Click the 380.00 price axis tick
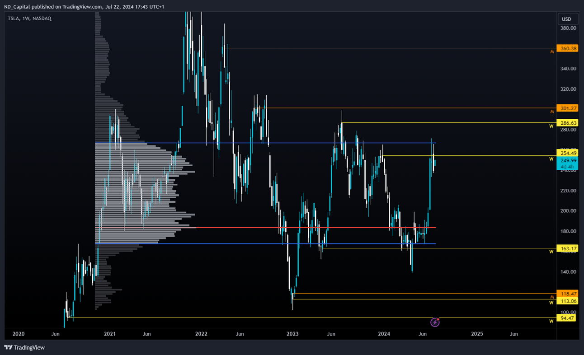584x355 pixels. coord(569,28)
